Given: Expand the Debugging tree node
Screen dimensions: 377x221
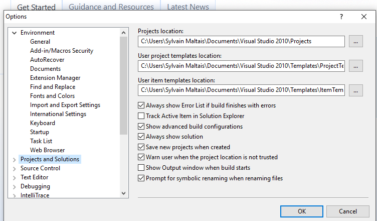Looking at the screenshot, I should pos(14,187).
